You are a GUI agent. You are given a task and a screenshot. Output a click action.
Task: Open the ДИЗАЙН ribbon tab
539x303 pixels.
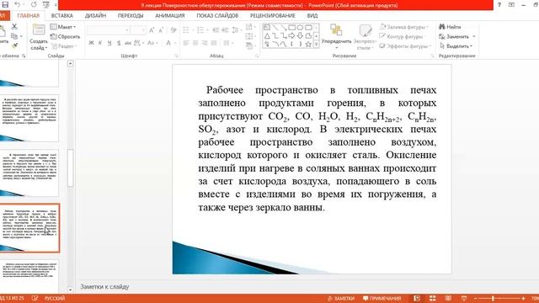[95, 15]
